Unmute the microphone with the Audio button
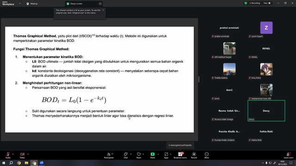 (8, 155)
